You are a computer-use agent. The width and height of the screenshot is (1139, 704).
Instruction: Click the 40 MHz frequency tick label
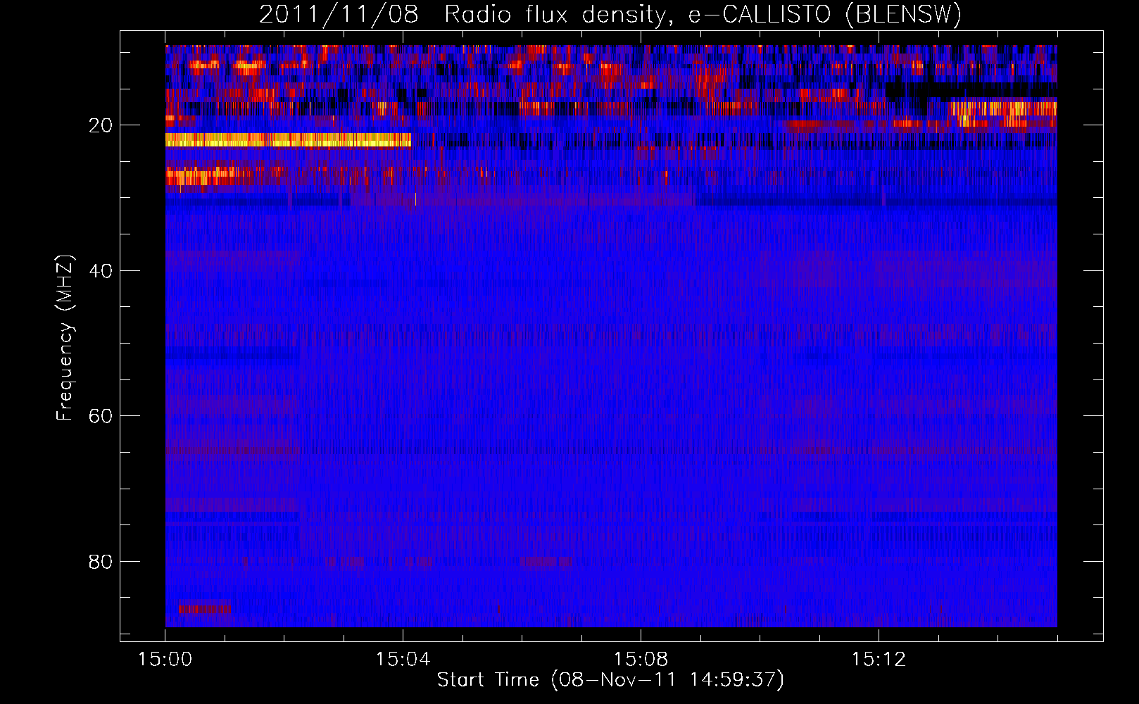point(101,271)
